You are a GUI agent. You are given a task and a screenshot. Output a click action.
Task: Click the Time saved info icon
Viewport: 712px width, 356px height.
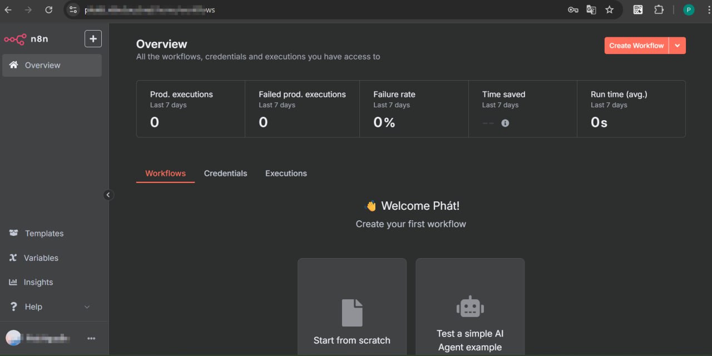[x=505, y=123]
